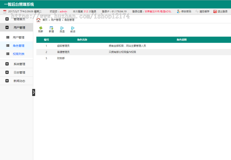231x160 pixels.
Task: Click the home icon in the breadcrumb bar
Action: (39, 19)
